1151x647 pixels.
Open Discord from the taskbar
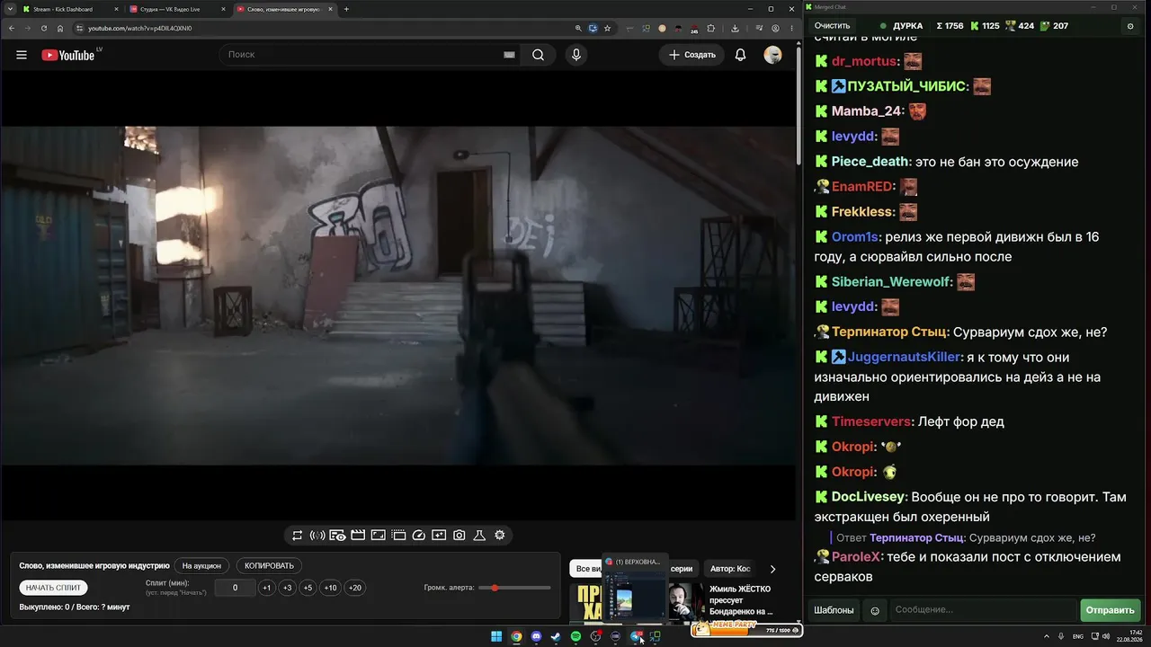coord(536,637)
